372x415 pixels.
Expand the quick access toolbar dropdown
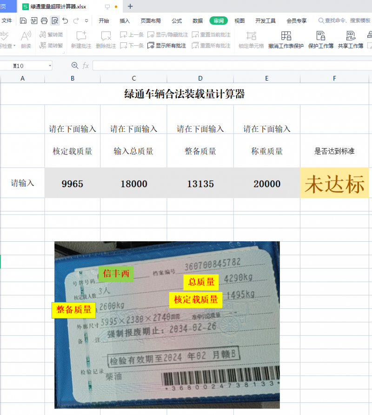click(86, 21)
